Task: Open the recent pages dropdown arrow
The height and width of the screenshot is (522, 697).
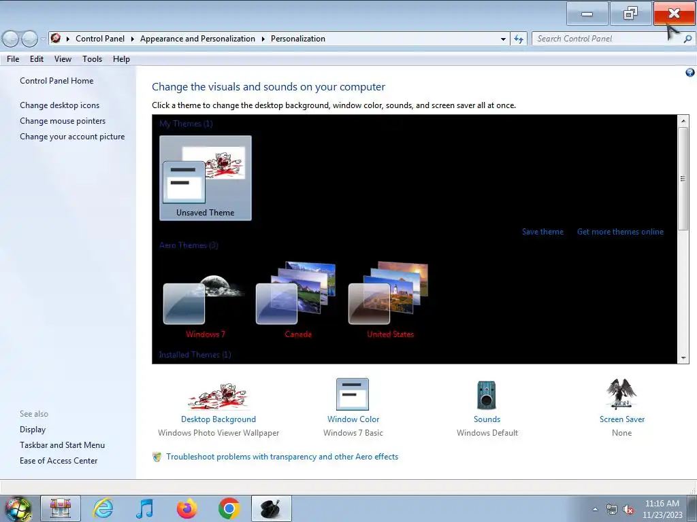Action: [43, 39]
